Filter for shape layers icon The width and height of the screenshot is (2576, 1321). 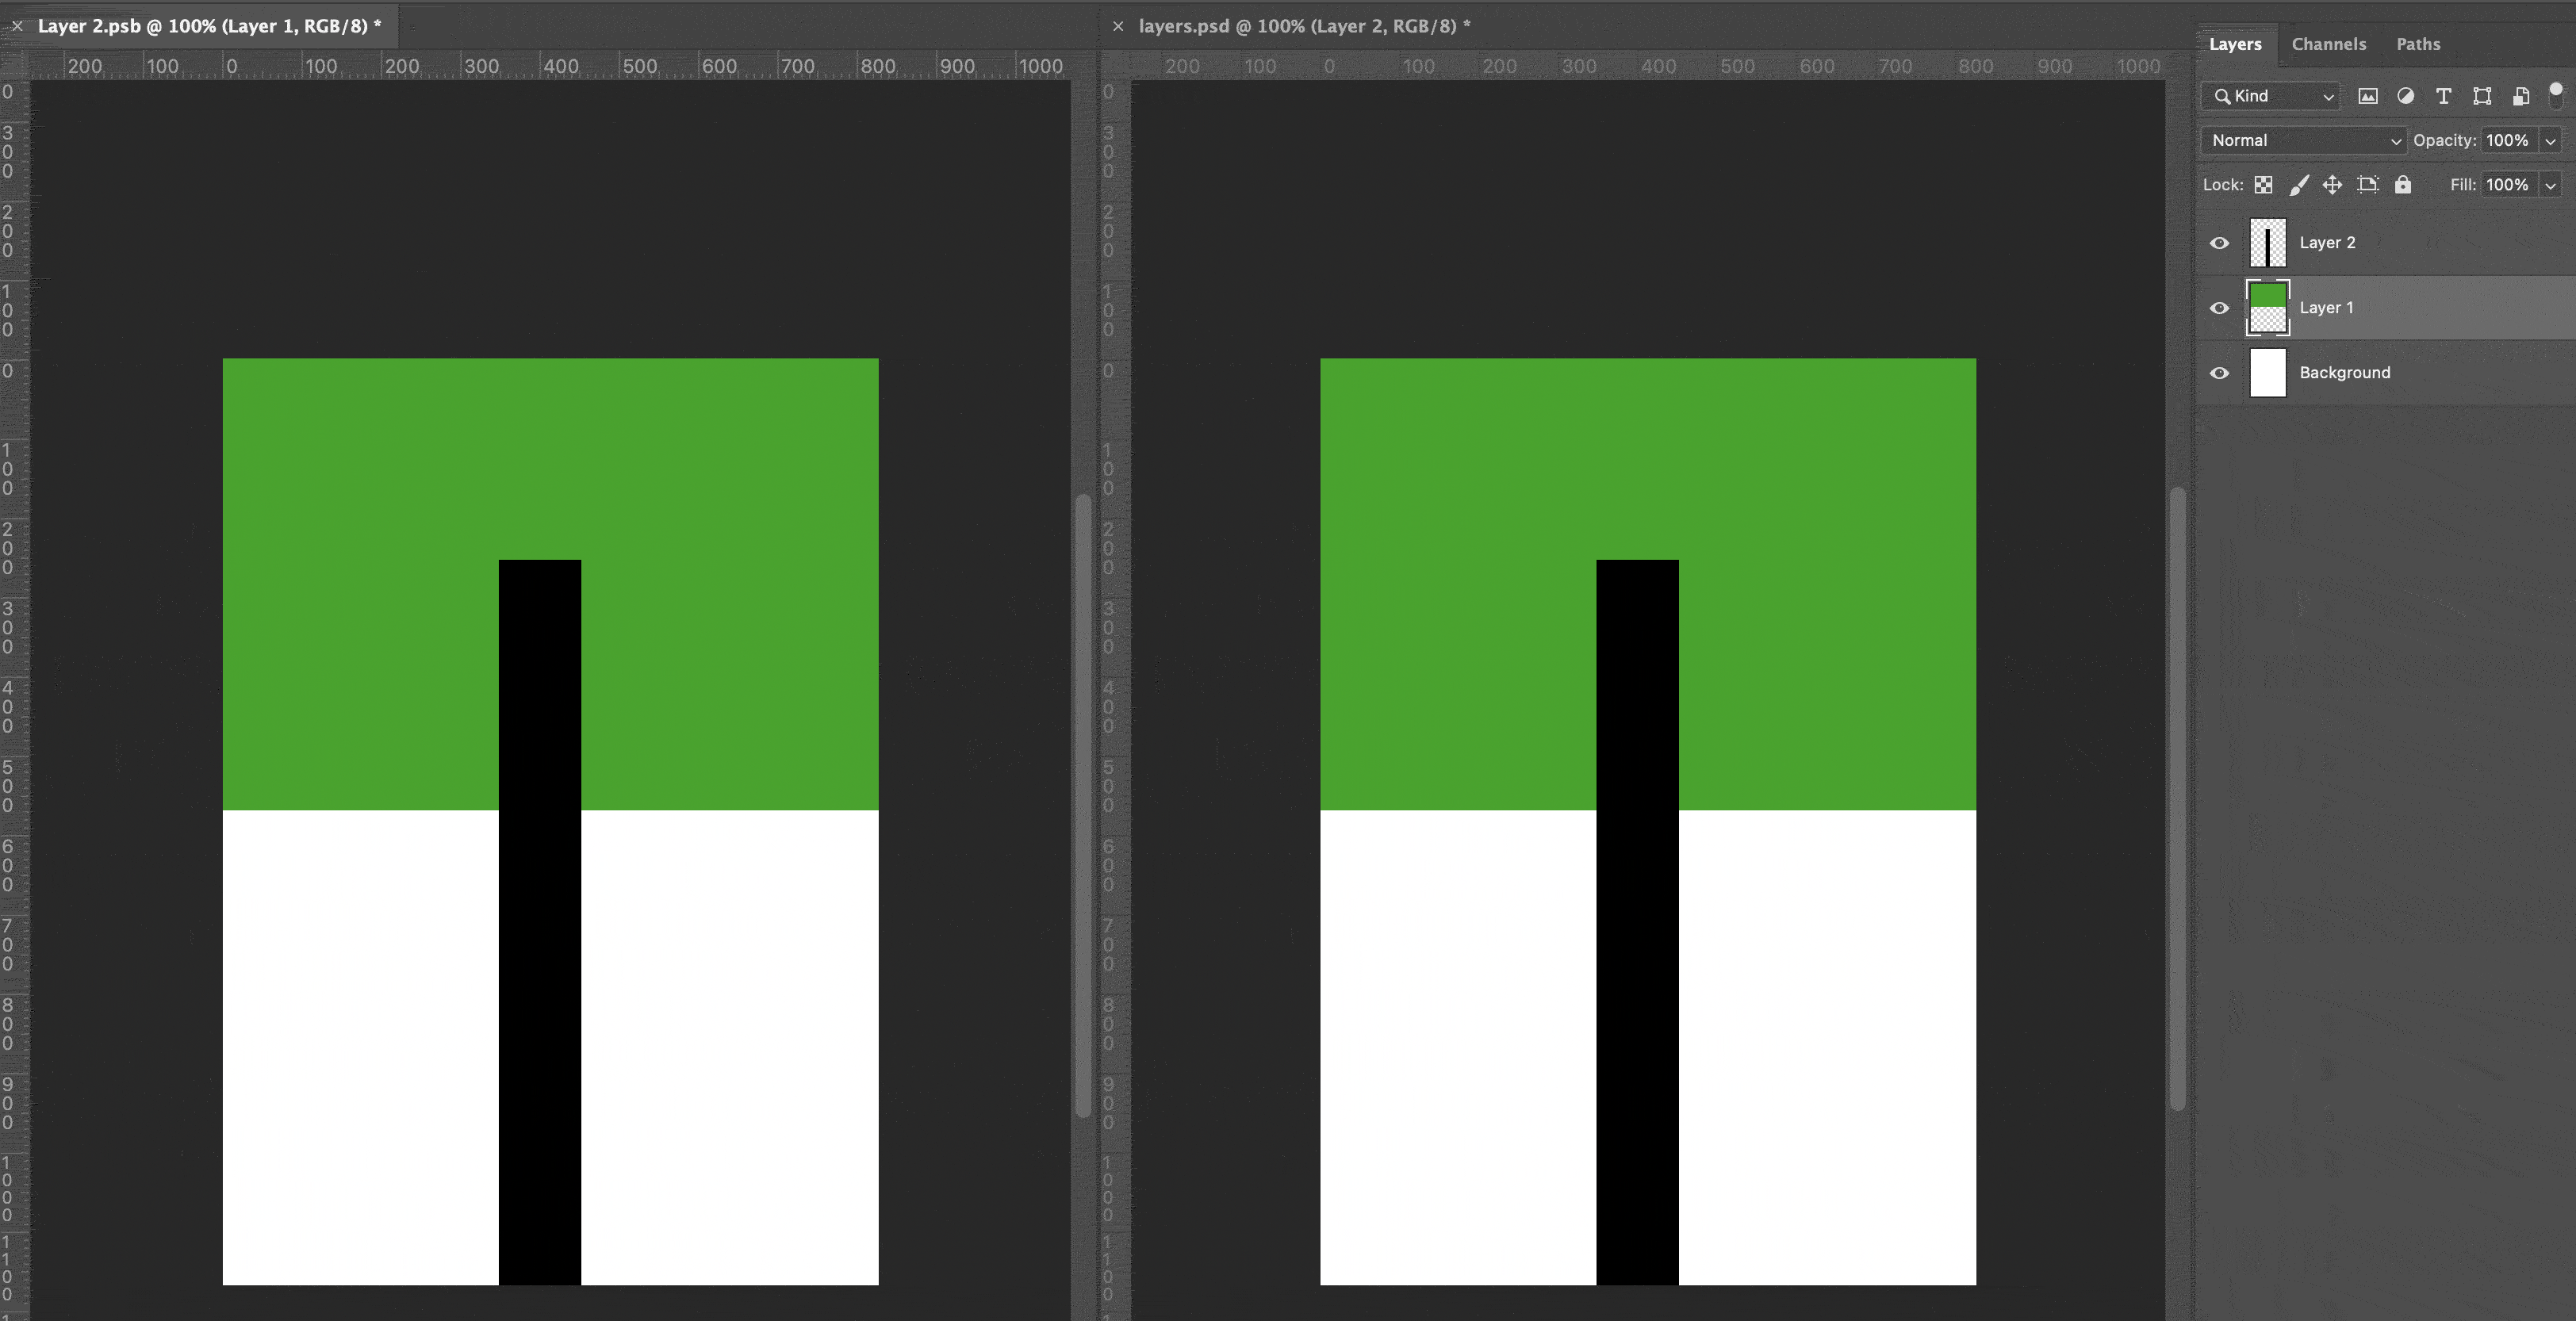click(2482, 96)
